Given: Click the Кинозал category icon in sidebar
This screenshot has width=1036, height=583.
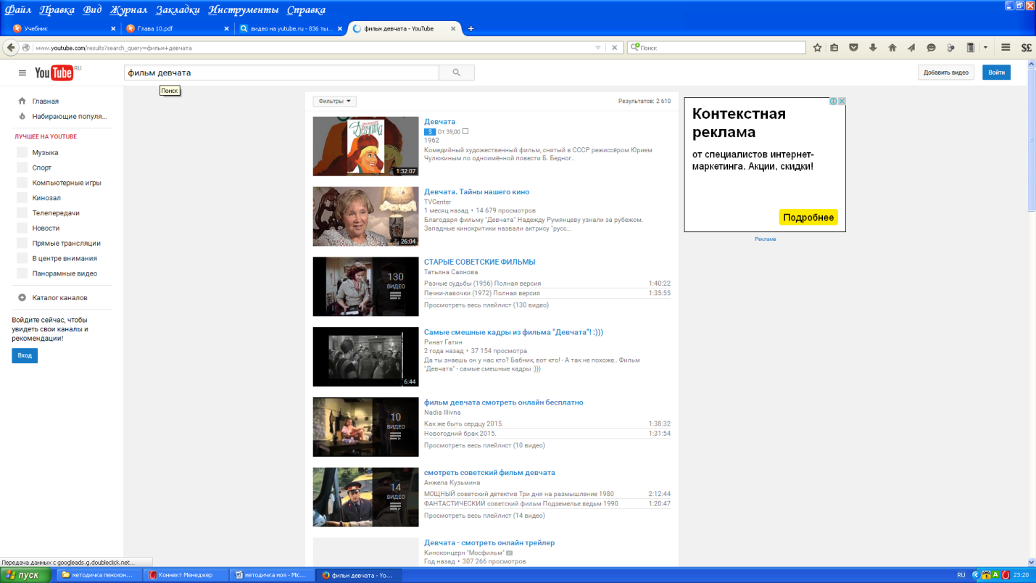Looking at the screenshot, I should point(22,198).
